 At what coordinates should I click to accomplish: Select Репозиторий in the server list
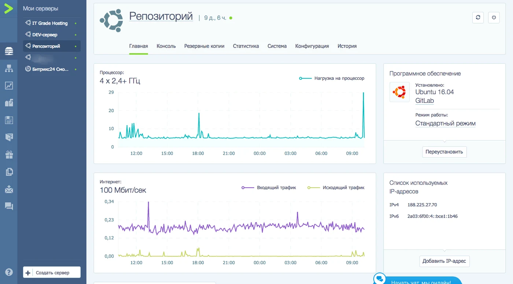pyautogui.click(x=52, y=46)
